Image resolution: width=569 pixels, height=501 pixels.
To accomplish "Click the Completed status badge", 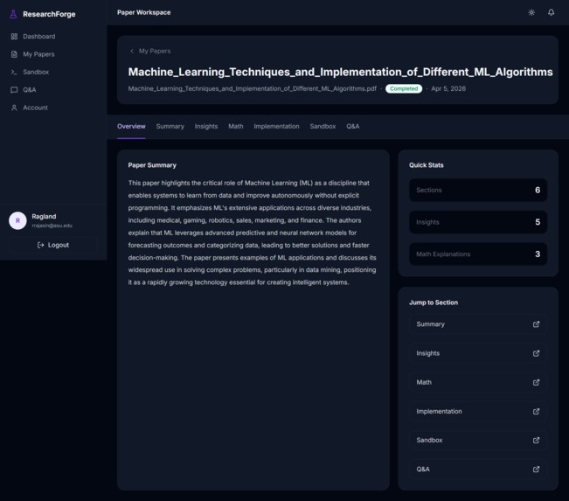I will pyautogui.click(x=404, y=88).
